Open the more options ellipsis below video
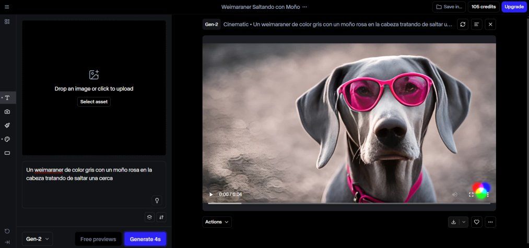 point(490,222)
